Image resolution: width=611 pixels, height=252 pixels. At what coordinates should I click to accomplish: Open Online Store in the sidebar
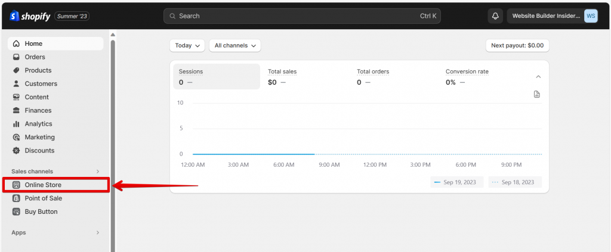(43, 185)
